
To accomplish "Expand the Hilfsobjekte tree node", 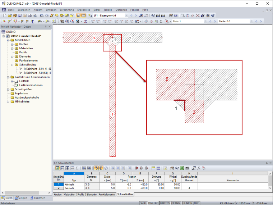I will [8, 102].
